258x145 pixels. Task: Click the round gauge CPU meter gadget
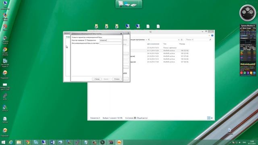click(248, 13)
